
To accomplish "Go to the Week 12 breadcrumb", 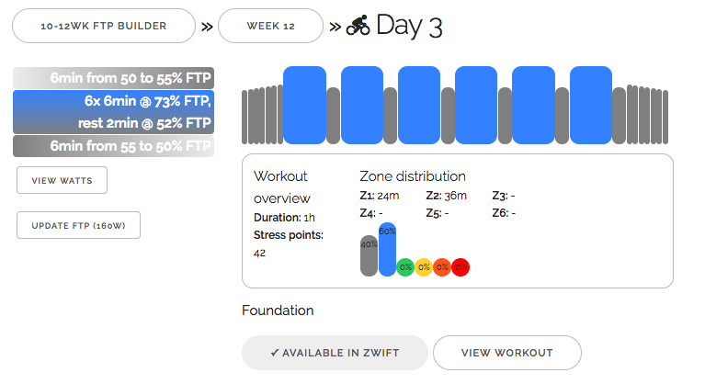I will [x=270, y=26].
